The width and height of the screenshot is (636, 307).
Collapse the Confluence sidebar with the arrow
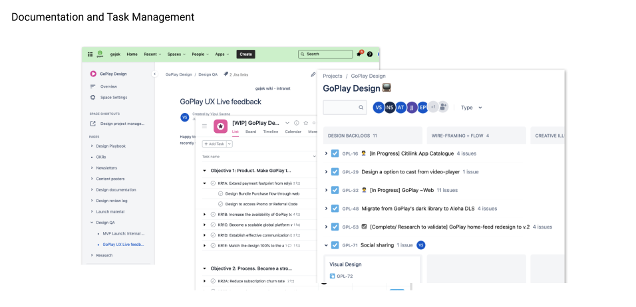pos(154,74)
